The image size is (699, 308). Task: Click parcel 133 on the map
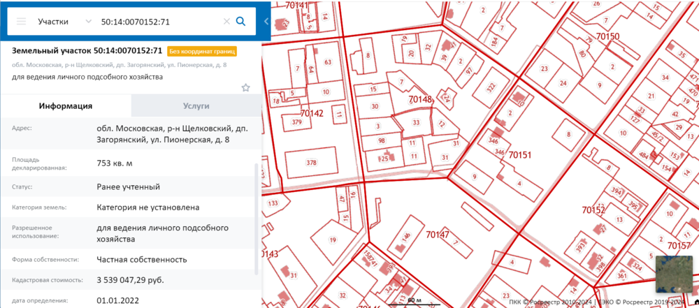pos(273,203)
